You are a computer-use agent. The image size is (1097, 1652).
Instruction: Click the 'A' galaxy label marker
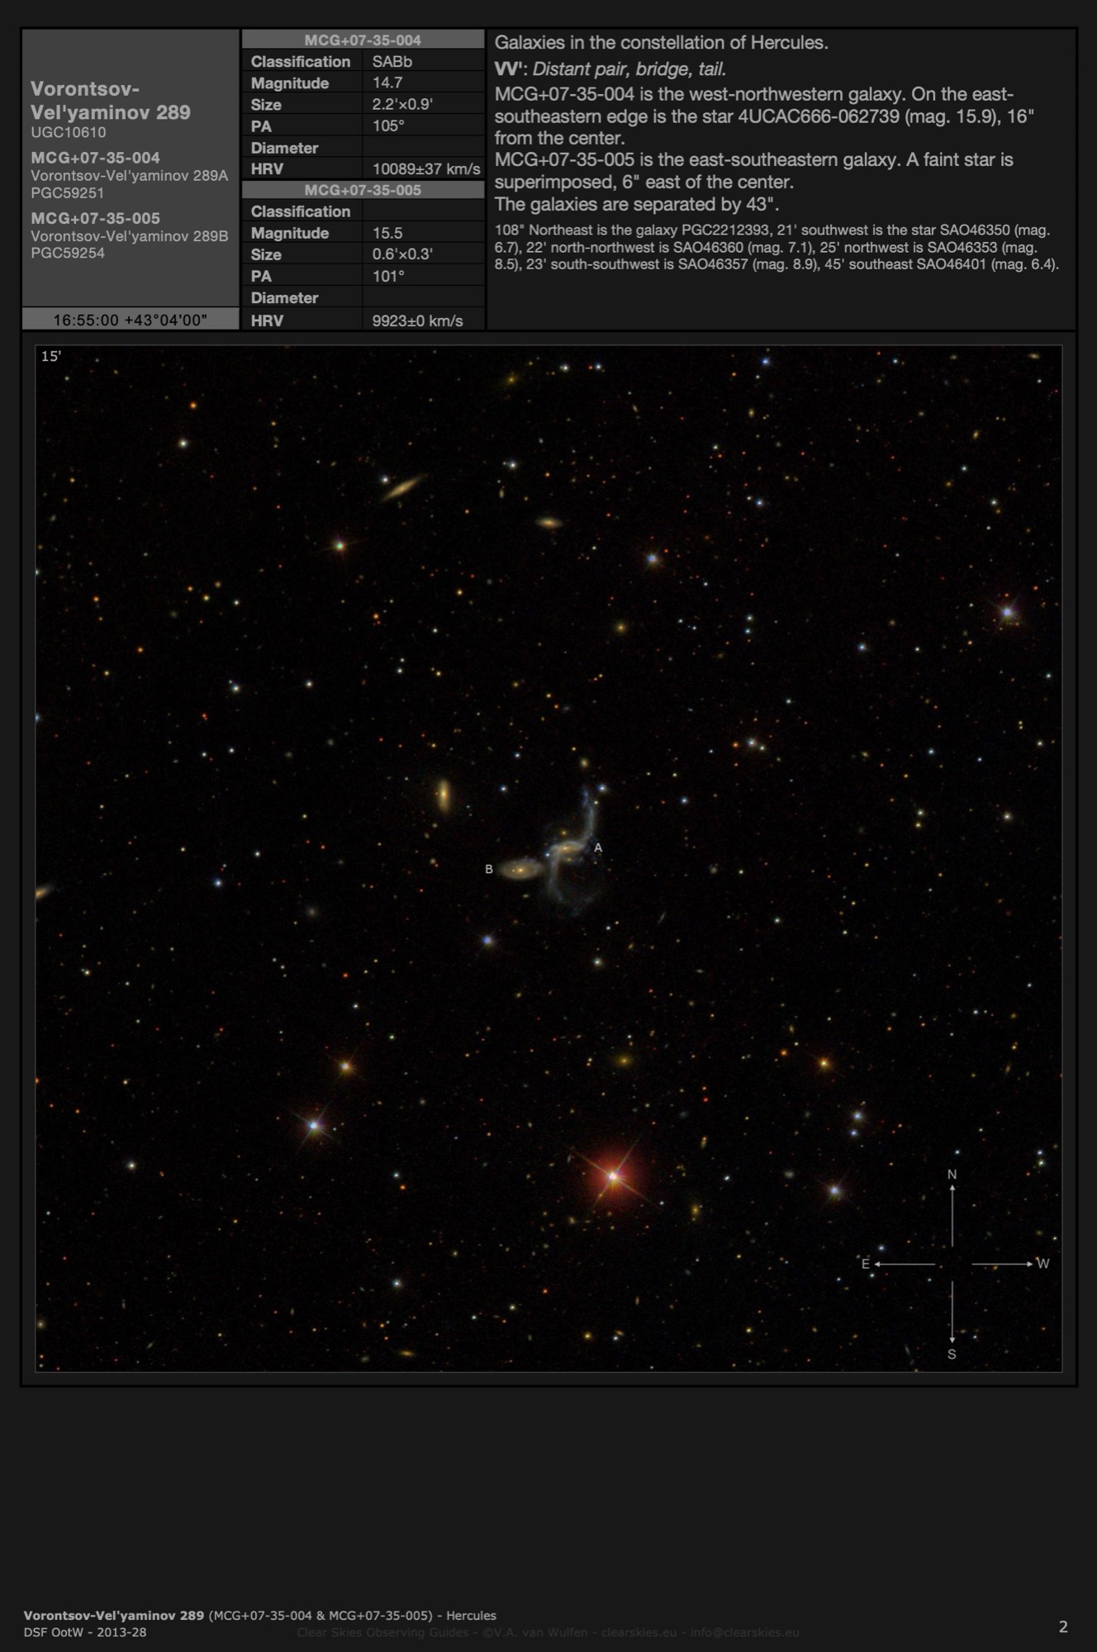click(x=598, y=847)
